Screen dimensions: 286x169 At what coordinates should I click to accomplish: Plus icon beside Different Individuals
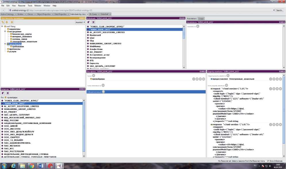point(103,92)
